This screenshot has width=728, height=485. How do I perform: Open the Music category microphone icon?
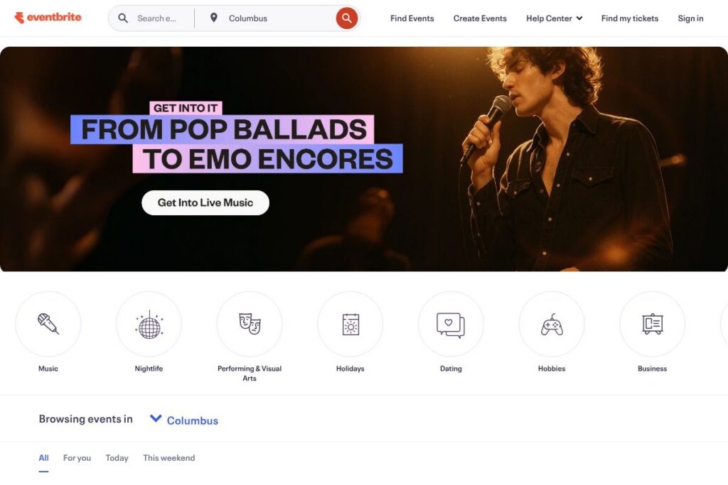point(48,324)
